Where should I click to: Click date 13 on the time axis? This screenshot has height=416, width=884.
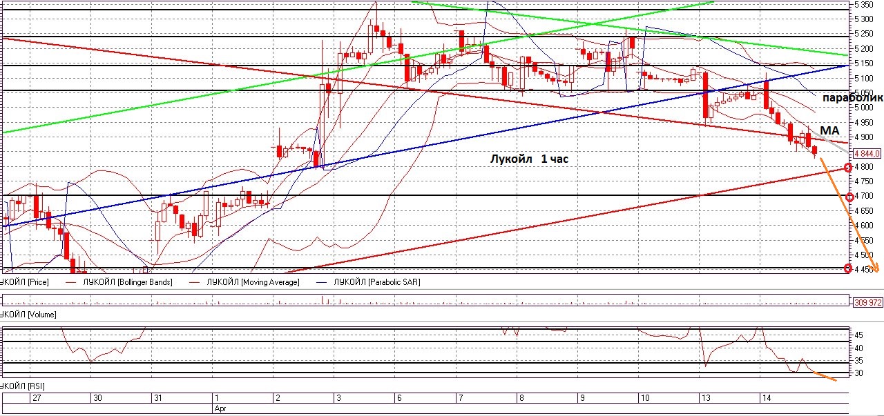coord(705,398)
